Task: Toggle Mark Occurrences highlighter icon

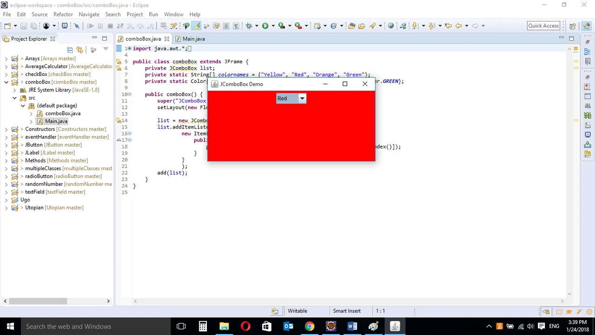Action: tap(197, 26)
